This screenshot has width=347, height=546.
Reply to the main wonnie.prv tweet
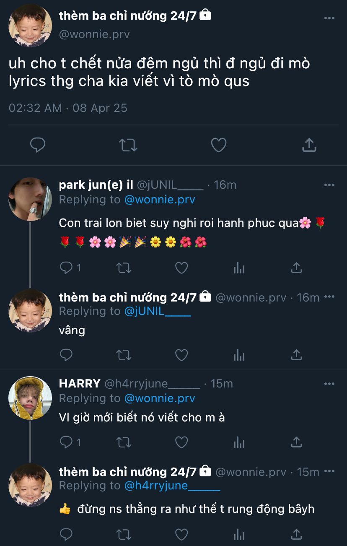[x=38, y=145]
